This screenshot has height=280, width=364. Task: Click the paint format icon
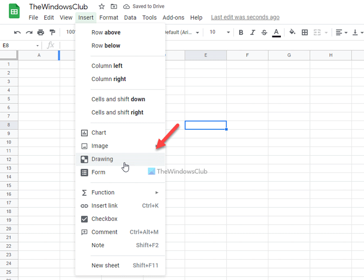point(53,32)
